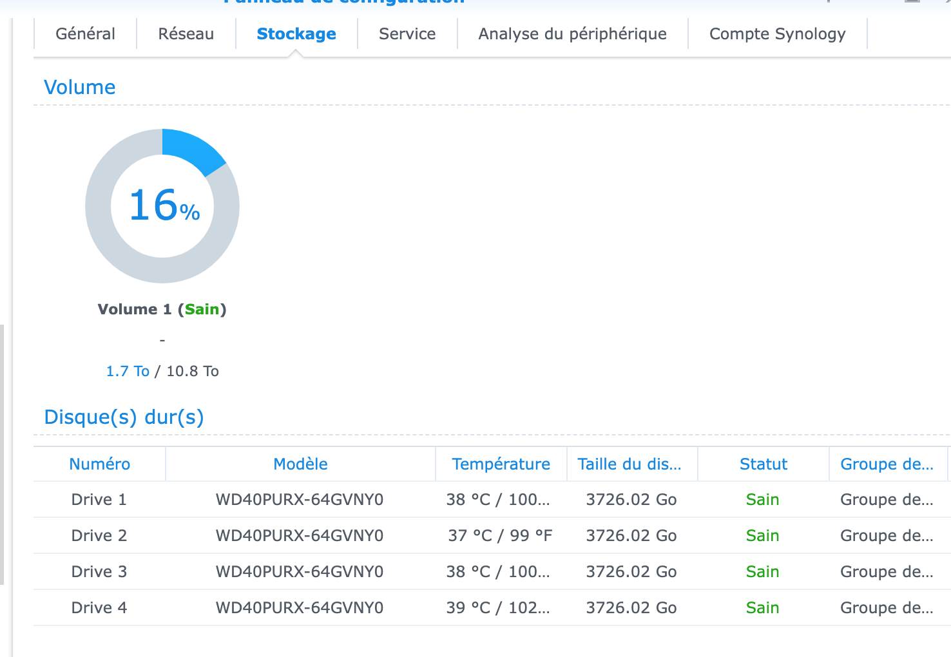Click the Température column header

pyautogui.click(x=501, y=464)
